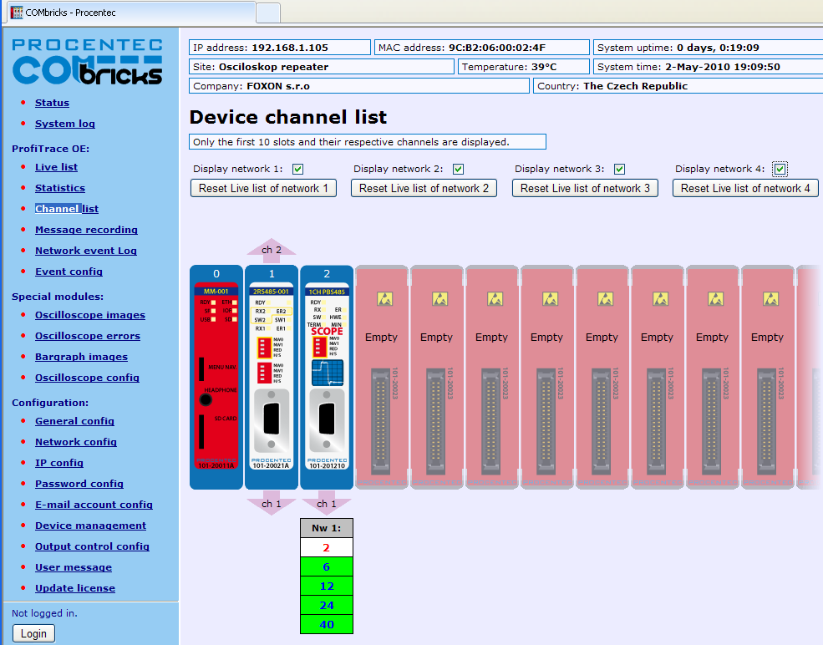Click device address 12 in the Nw 1 list

tap(327, 587)
